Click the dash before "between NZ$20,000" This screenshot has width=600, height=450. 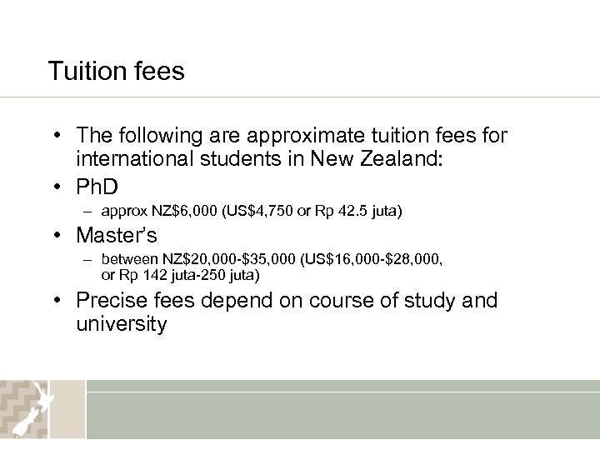88,260
